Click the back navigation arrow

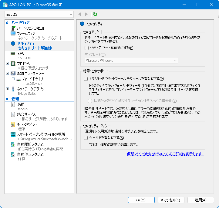[x=79, y=14]
